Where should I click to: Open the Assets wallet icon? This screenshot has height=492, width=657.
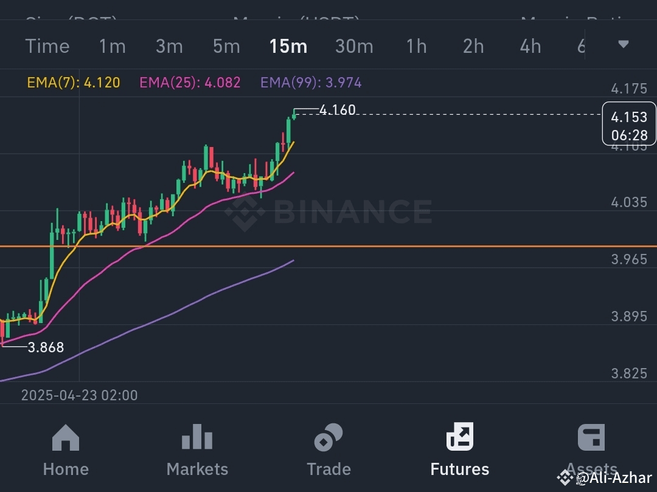click(591, 437)
